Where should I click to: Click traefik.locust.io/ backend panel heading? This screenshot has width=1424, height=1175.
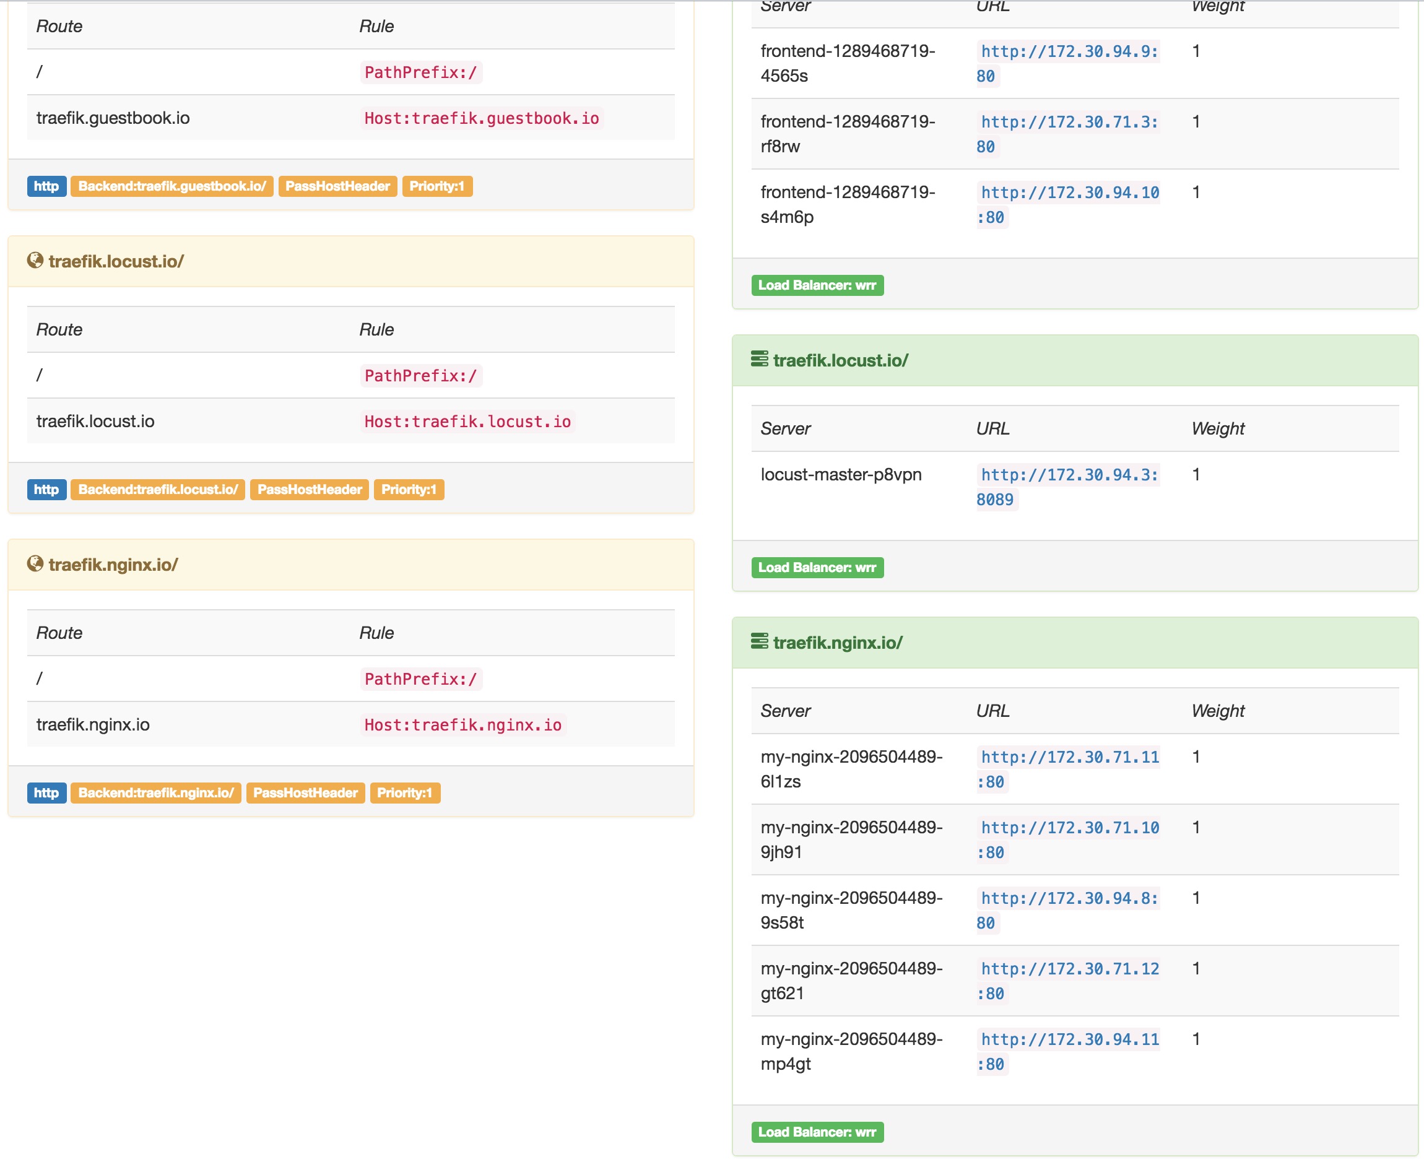coord(841,361)
